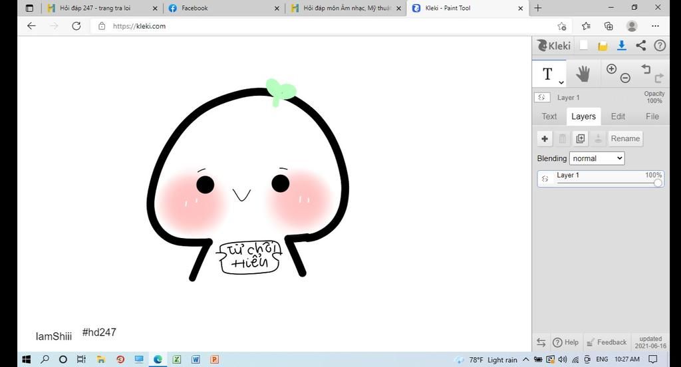Zoom in with the plus magnifier icon

(612, 69)
